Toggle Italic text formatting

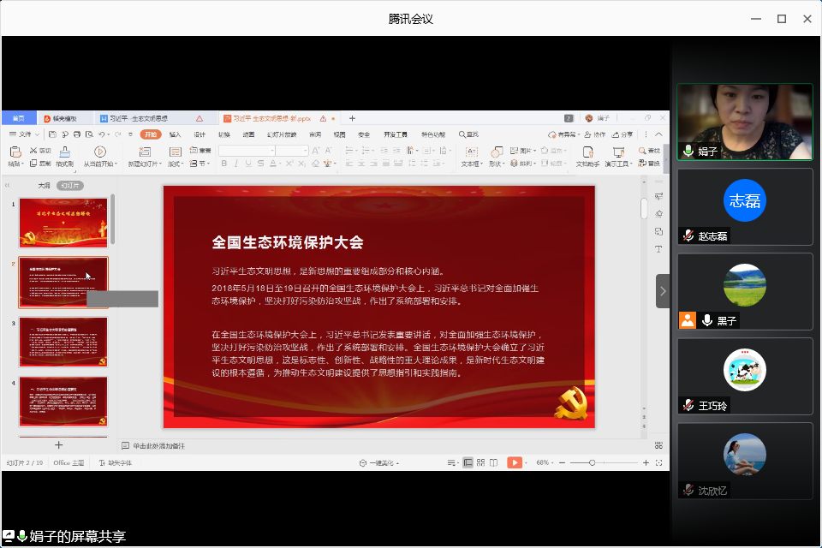tap(234, 163)
